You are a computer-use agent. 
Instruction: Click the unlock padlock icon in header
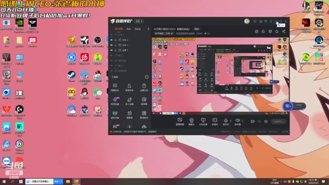pos(263,32)
